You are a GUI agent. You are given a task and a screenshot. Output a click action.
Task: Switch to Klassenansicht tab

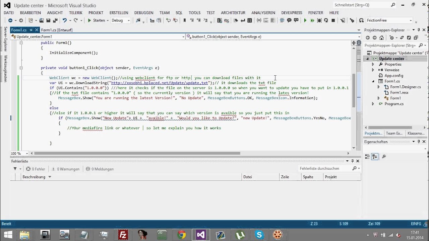[416, 133]
